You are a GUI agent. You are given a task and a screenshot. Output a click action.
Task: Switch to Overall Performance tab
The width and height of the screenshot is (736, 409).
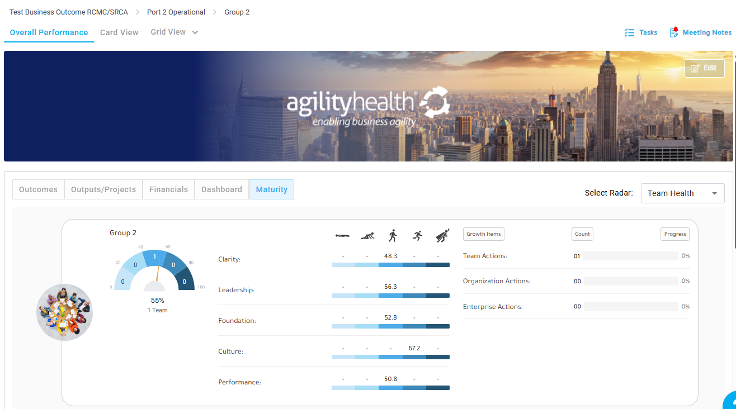tap(49, 32)
